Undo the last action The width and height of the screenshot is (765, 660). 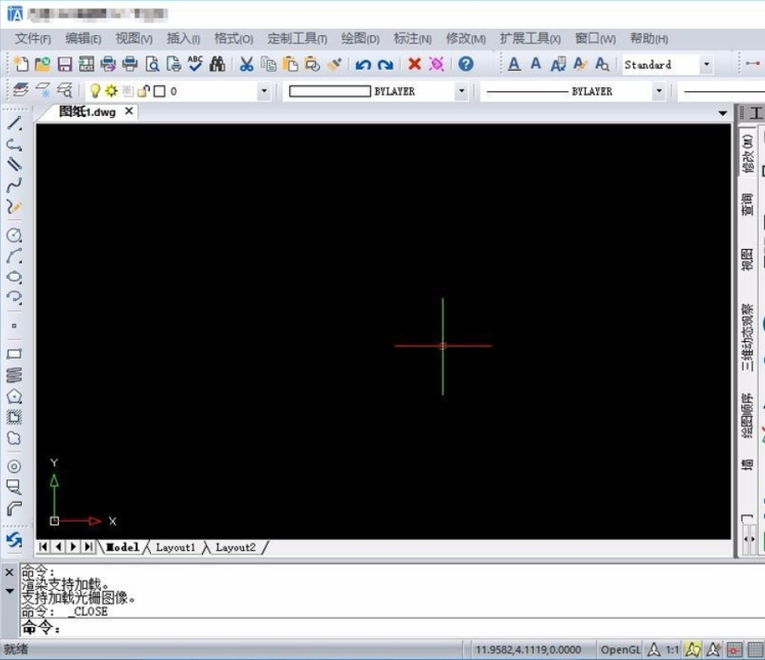click(x=363, y=65)
